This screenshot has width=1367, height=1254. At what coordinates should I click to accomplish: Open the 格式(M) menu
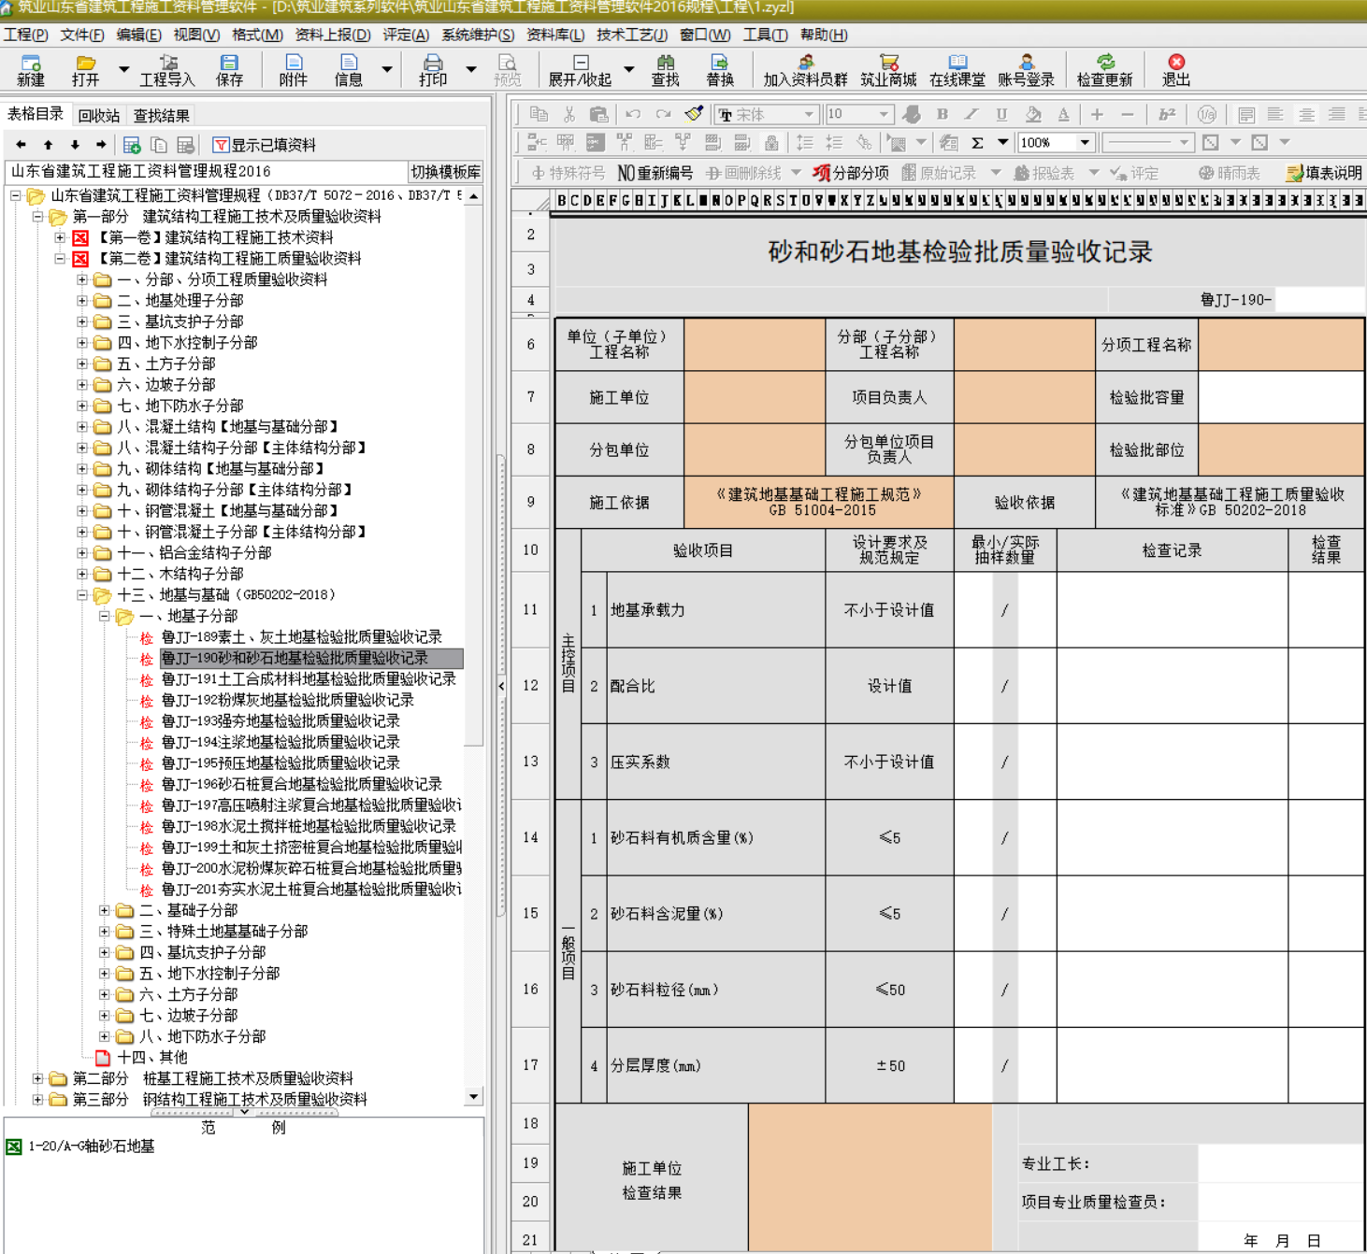coord(257,35)
